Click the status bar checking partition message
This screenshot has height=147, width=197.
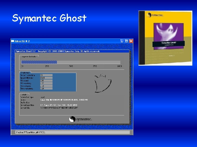31,132
